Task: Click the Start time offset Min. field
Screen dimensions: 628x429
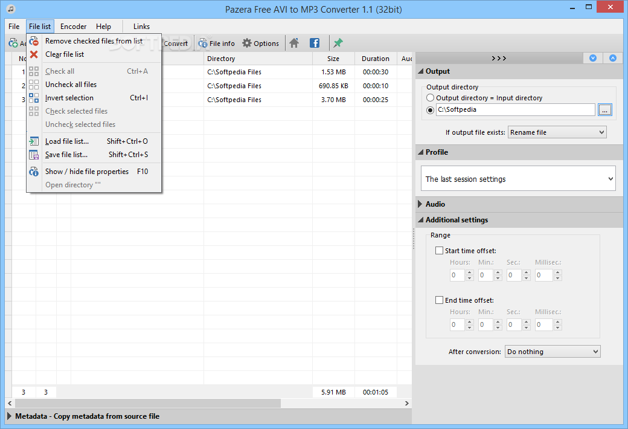Action: 486,275
